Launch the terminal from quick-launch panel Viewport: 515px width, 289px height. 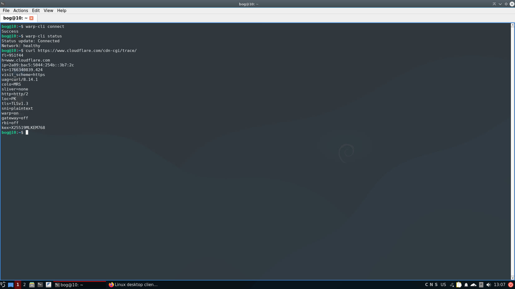[x=40, y=285]
